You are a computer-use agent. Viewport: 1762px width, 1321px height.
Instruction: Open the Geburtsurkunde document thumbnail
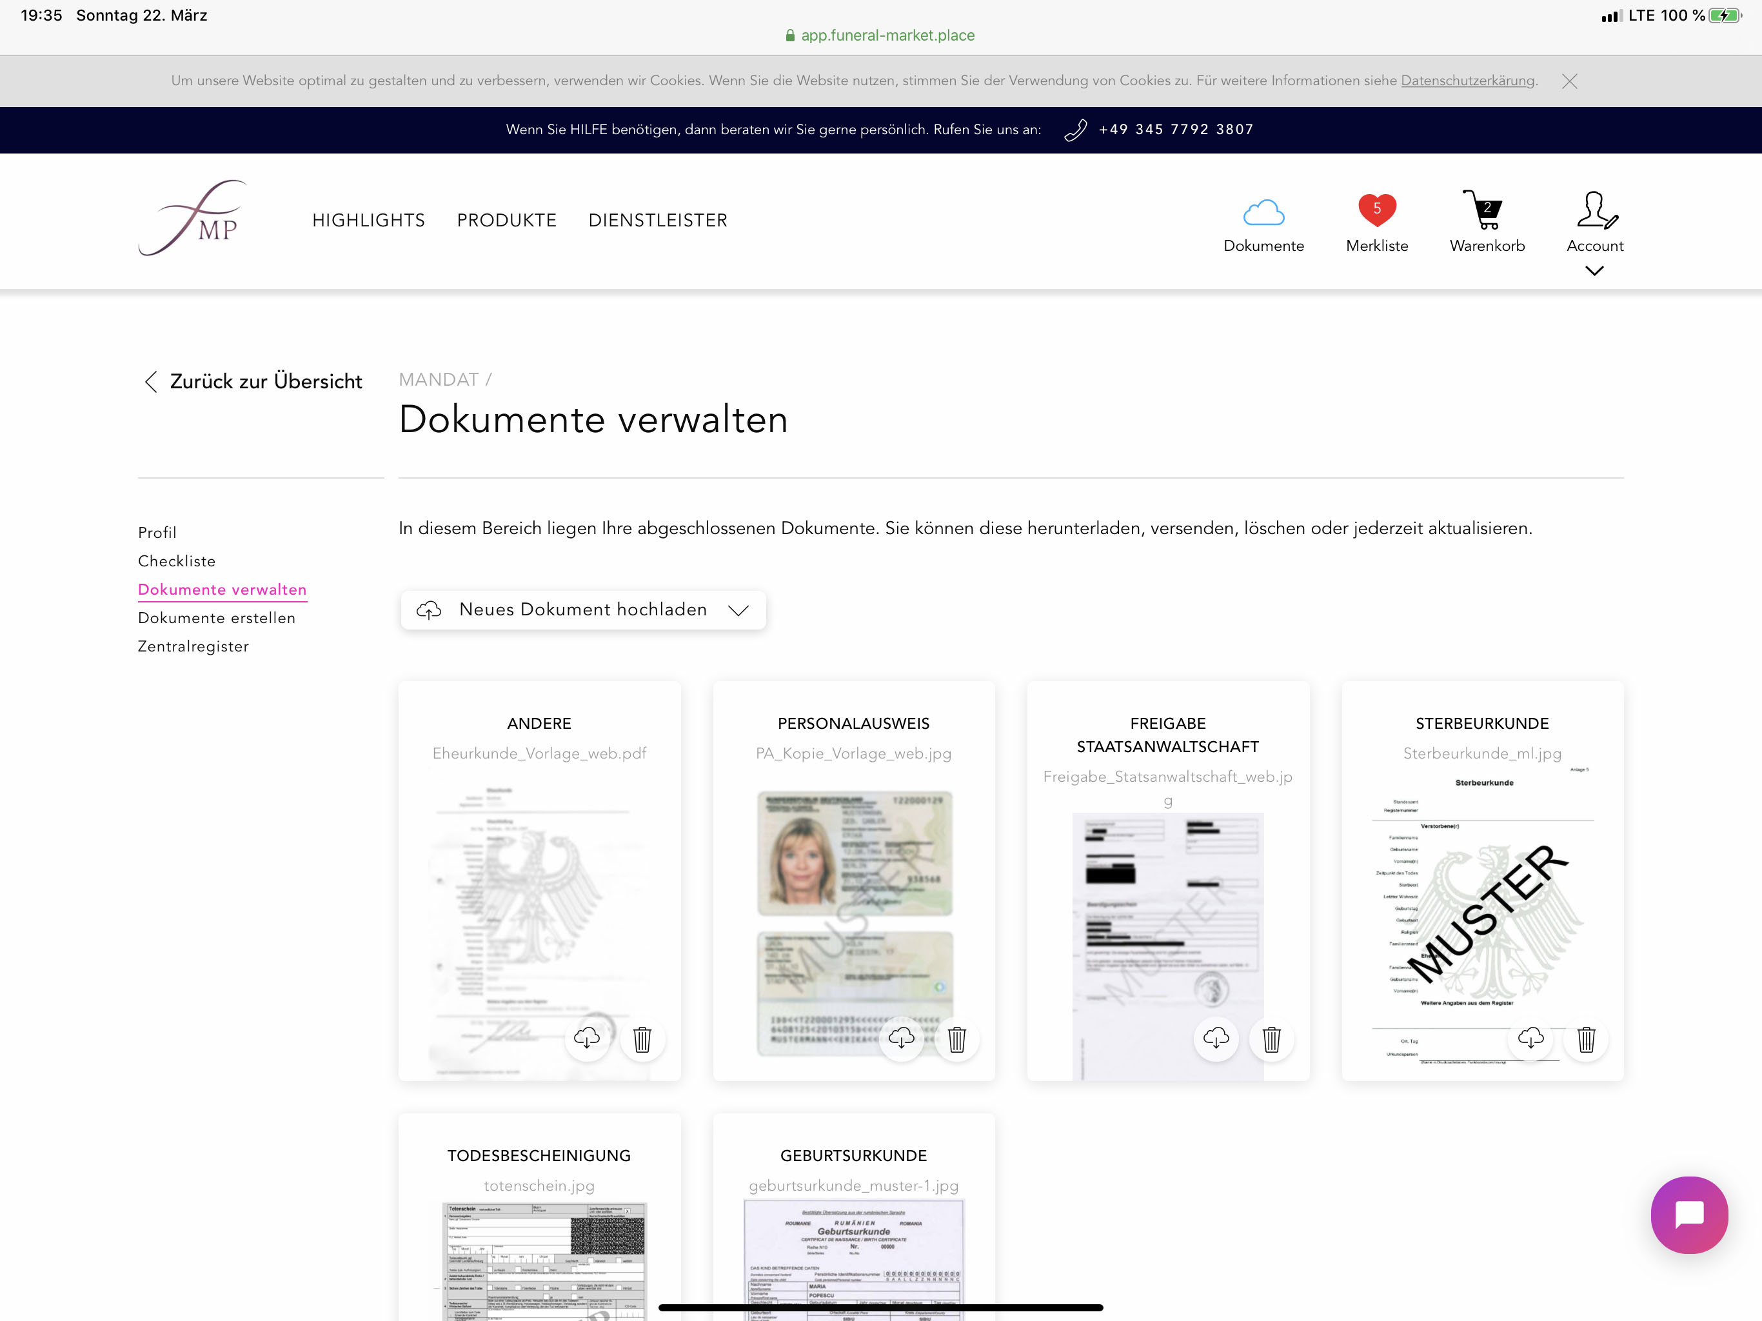click(x=853, y=1259)
